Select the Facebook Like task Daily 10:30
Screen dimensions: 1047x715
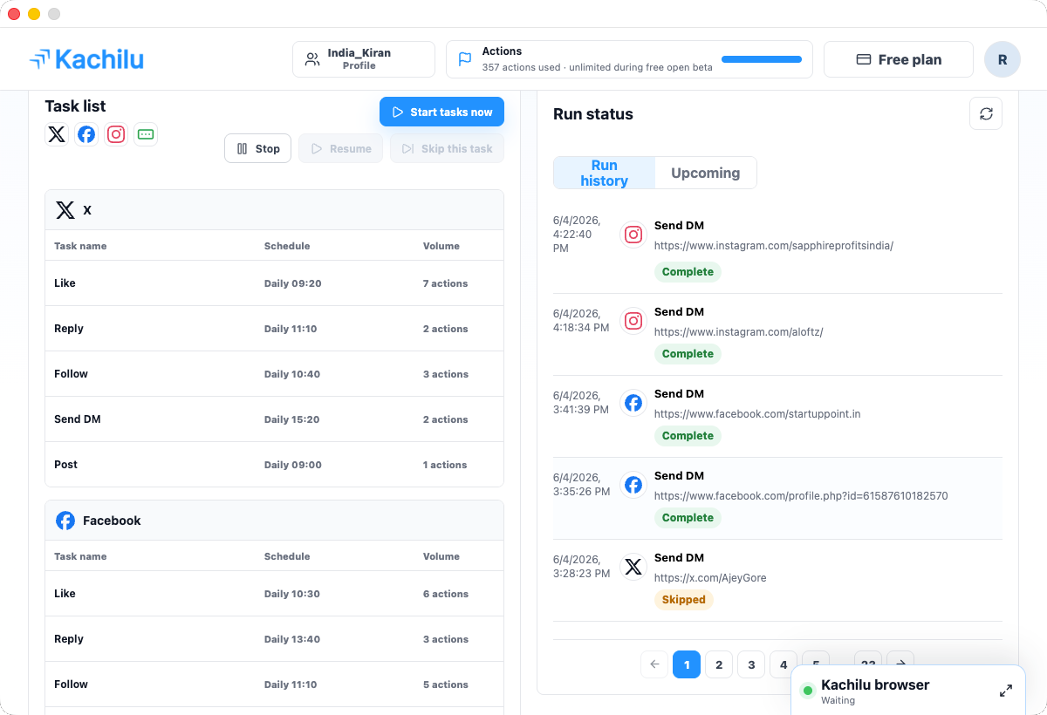click(x=274, y=594)
